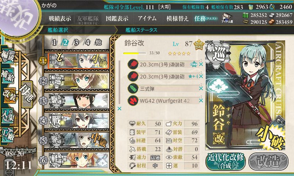Screen dimensions: 294x176
Task: Click the 近代化改修 modernization button
Action: click(x=226, y=162)
